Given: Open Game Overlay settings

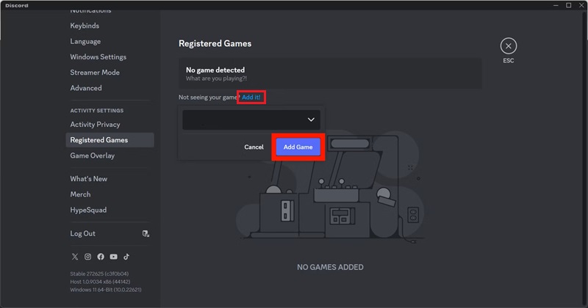Looking at the screenshot, I should point(92,155).
